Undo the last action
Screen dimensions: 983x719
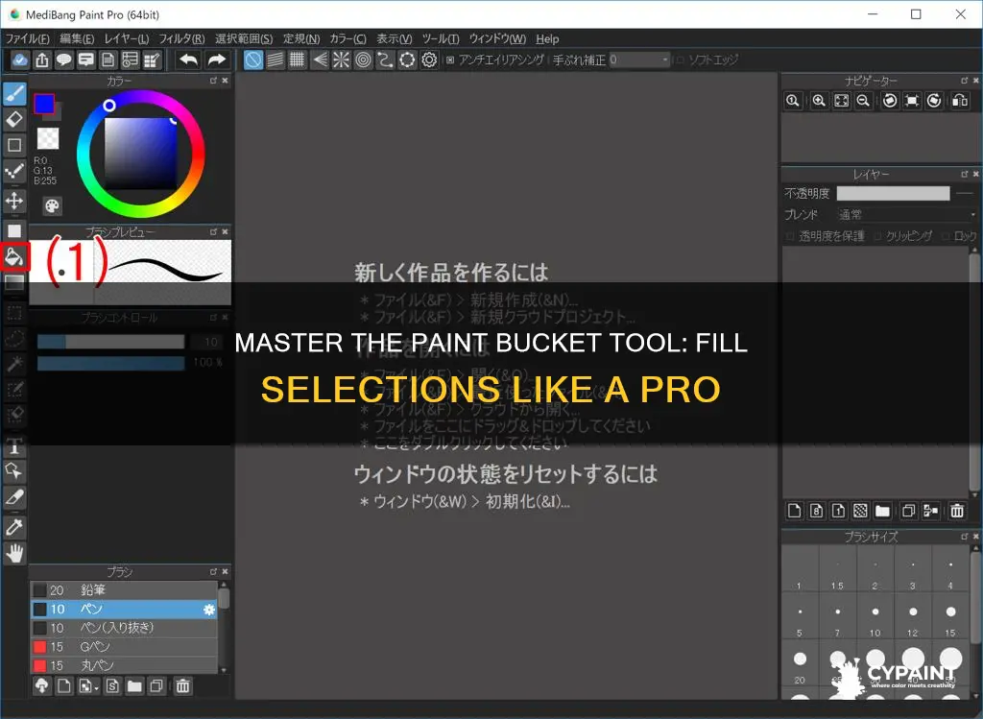(x=189, y=60)
